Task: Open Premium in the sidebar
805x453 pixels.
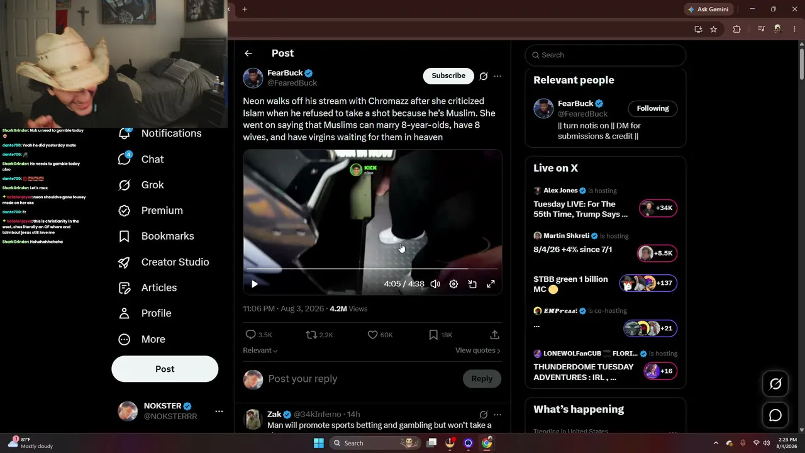Action: coord(151,211)
